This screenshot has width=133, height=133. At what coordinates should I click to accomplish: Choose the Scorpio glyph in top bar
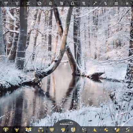[x=84, y=4]
